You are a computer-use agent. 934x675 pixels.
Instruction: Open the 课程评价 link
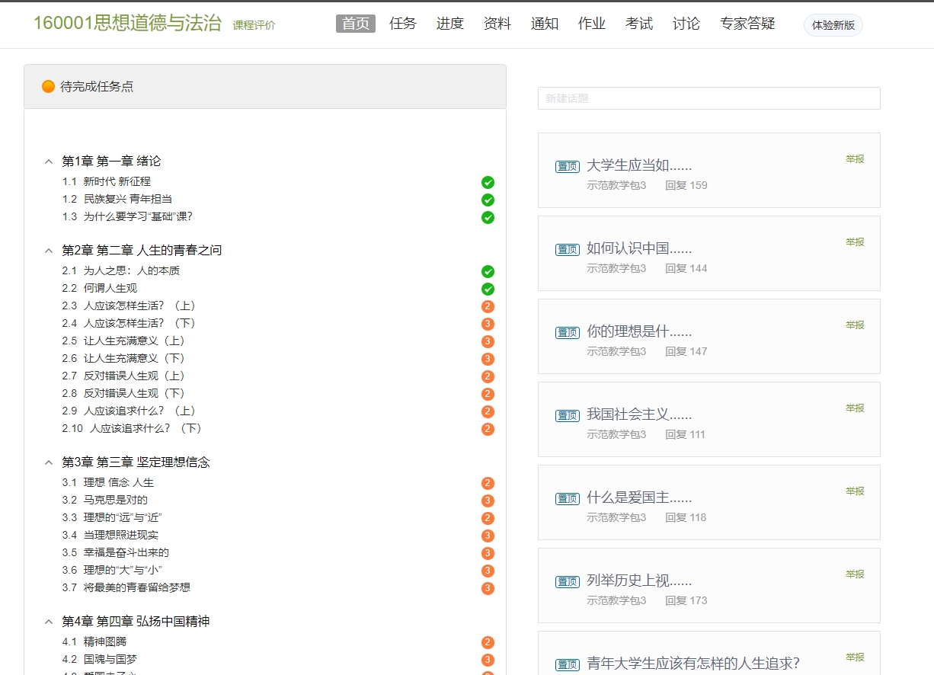coord(254,25)
